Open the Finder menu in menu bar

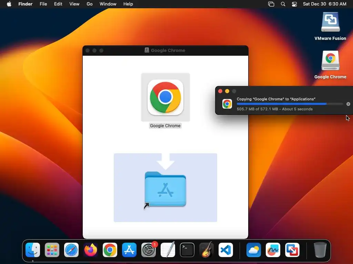pos(26,4)
